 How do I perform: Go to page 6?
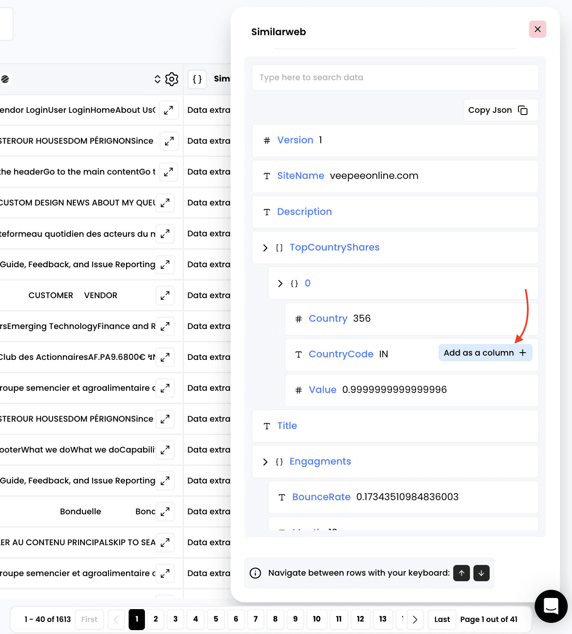coord(236,619)
